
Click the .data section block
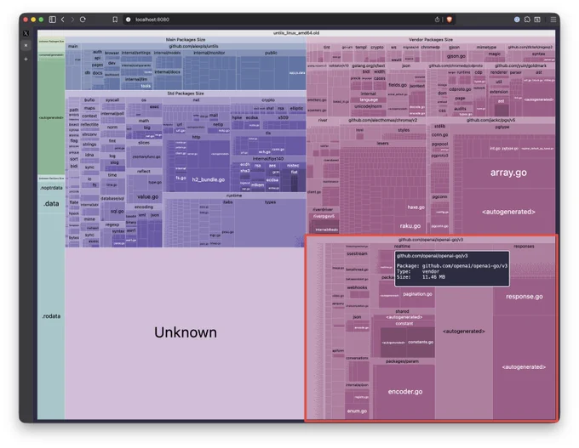tap(51, 203)
